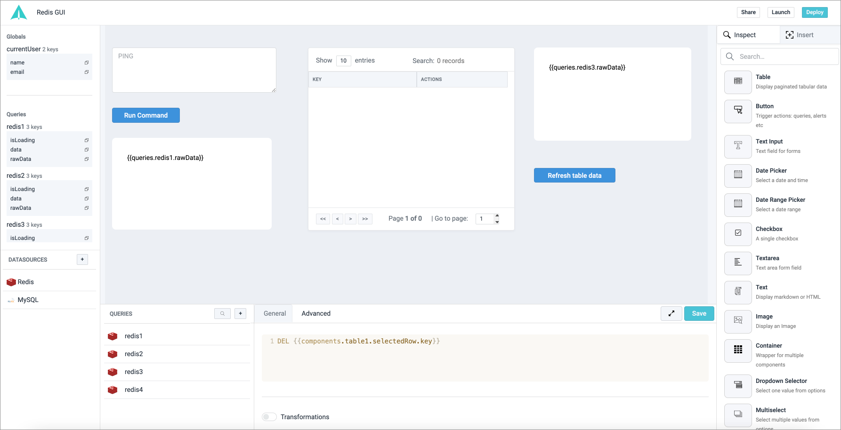Image resolution: width=841 pixels, height=430 pixels.
Task: Go to the table's last page
Action: point(365,219)
